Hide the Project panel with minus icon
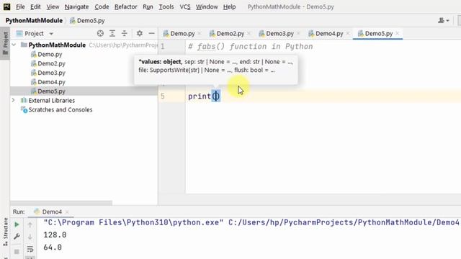461x259 pixels. [x=151, y=34]
